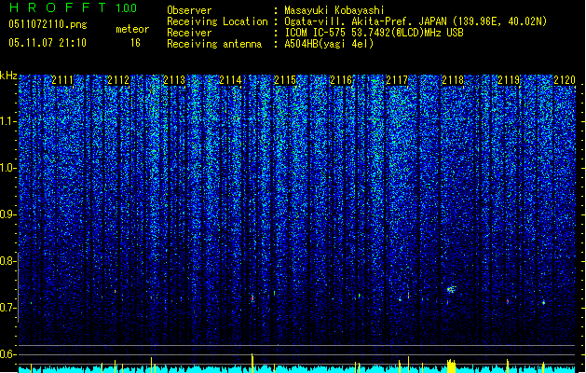Screen dimensions: 586x373
Task: Click the red meteor echo below 2114
Action: [x=252, y=298]
